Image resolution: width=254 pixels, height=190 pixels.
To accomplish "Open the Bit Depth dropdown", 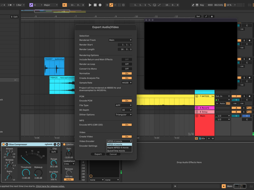I will point(127,110).
